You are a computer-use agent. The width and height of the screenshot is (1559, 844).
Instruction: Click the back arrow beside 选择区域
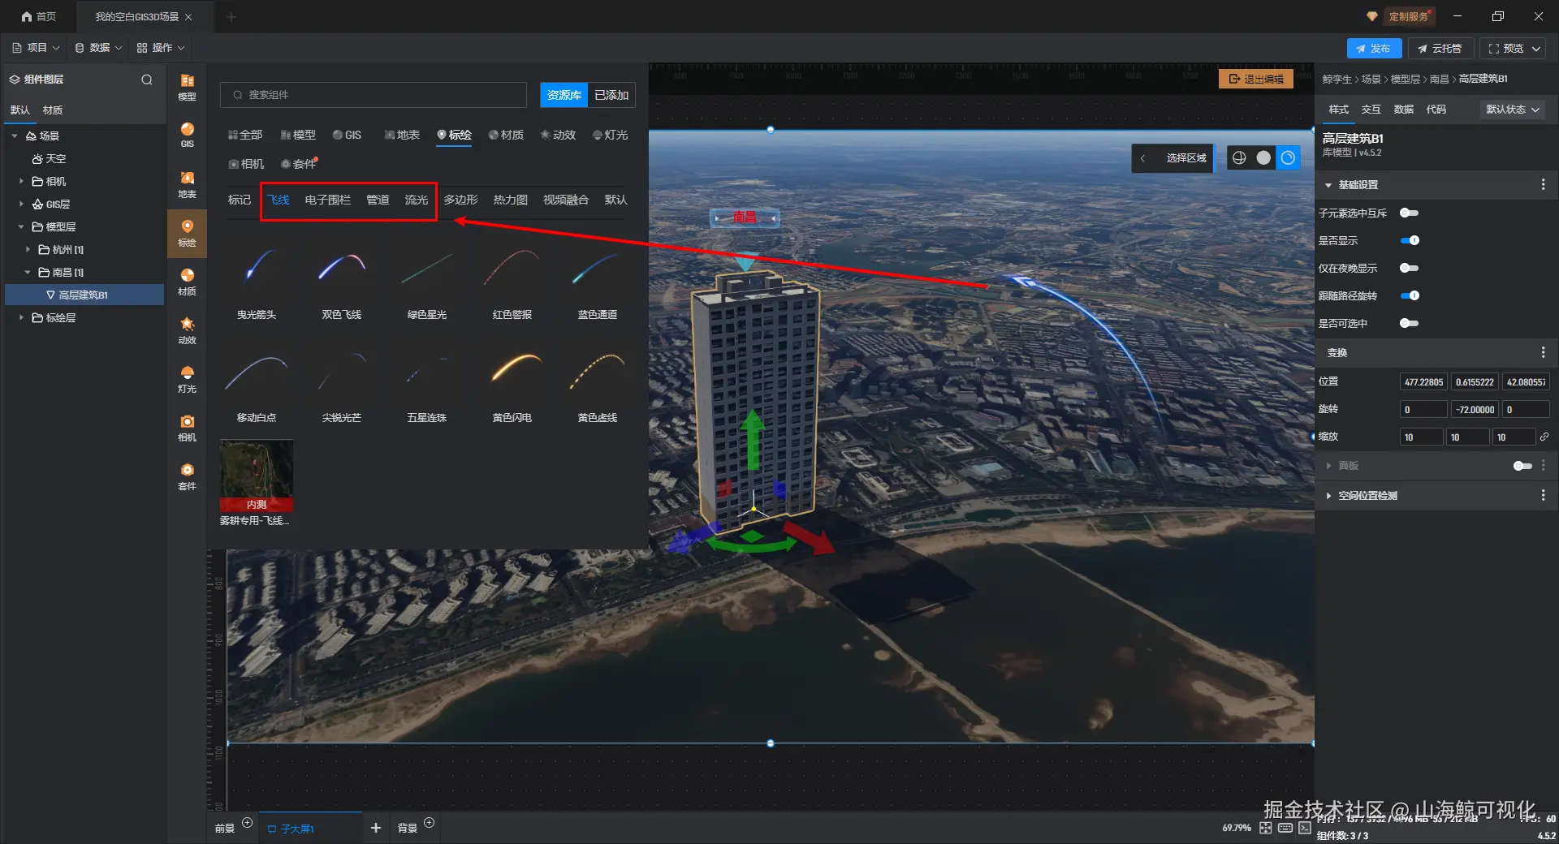pos(1142,158)
